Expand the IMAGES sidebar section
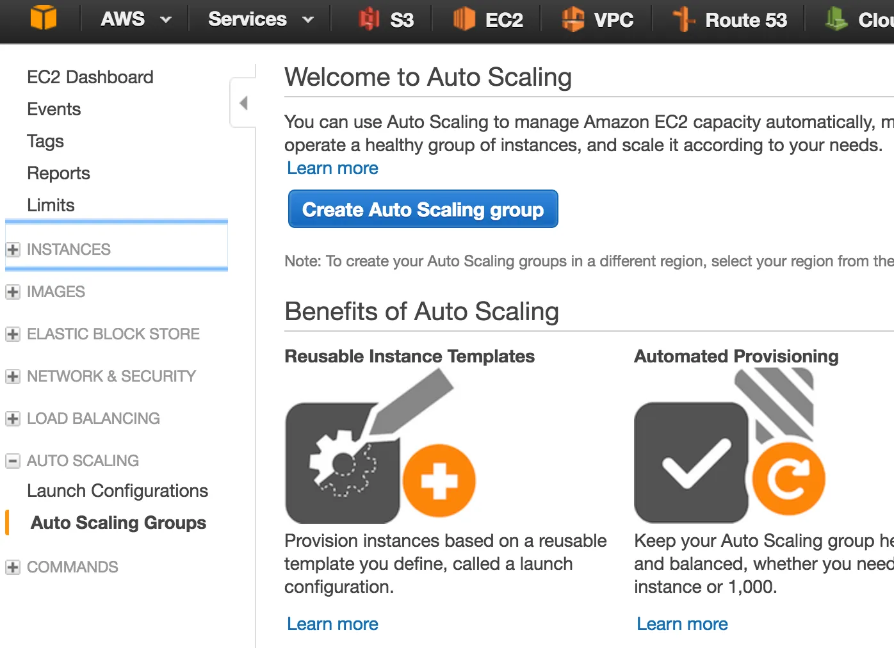Viewport: 894px width, 648px height. click(x=13, y=292)
